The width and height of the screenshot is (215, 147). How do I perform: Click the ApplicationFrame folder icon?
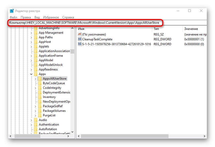pos(36,56)
